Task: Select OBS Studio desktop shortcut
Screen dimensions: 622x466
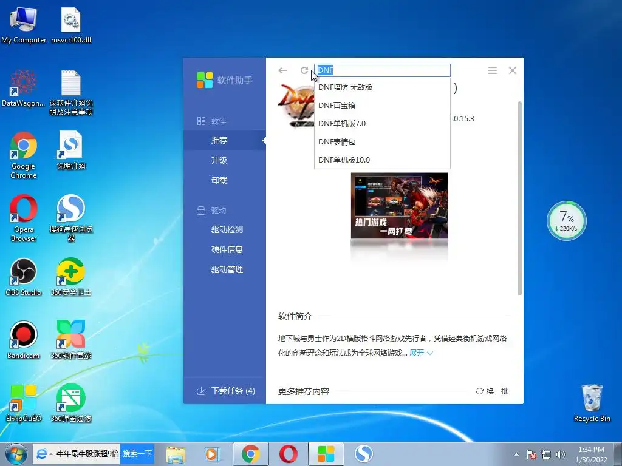Action: point(24,277)
